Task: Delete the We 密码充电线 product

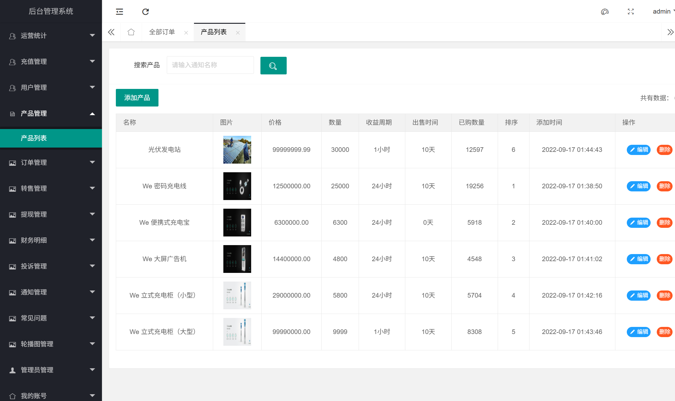Action: point(664,186)
